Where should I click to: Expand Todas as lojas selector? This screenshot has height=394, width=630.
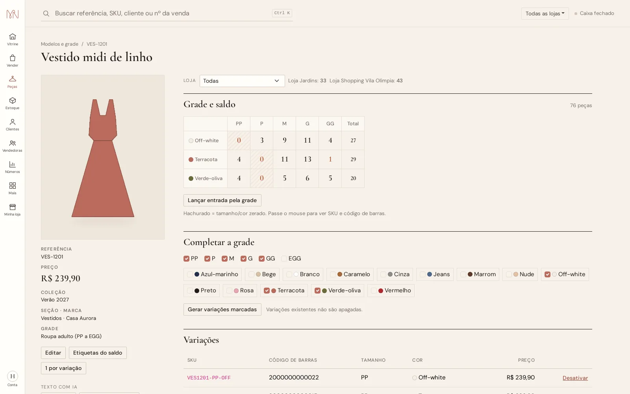pyautogui.click(x=545, y=13)
